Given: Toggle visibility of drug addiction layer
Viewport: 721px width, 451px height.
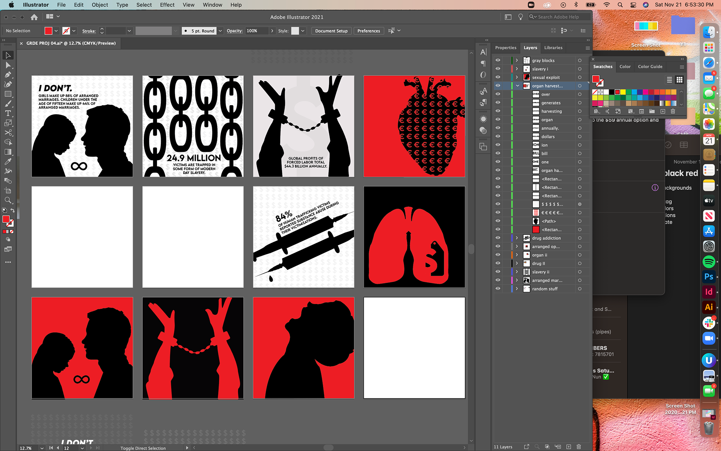Looking at the screenshot, I should 498,238.
